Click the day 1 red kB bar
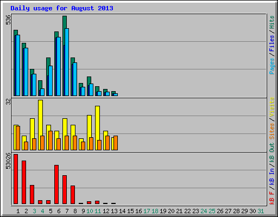 [16, 179]
